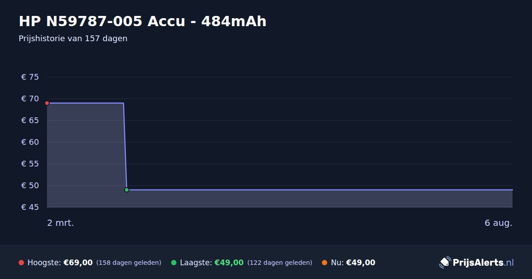This screenshot has width=532, height=279.
Task: Select the 2 mrt. start date label
Action: tap(60, 223)
